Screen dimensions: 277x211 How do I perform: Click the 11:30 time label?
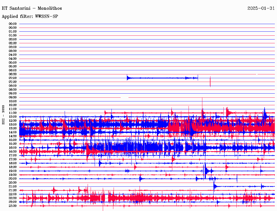pos(13,113)
